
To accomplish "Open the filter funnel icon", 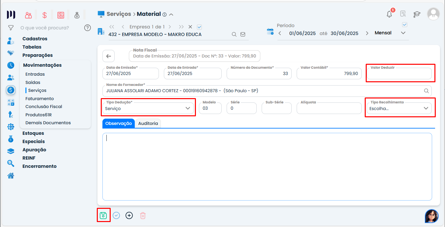I will point(11,28).
